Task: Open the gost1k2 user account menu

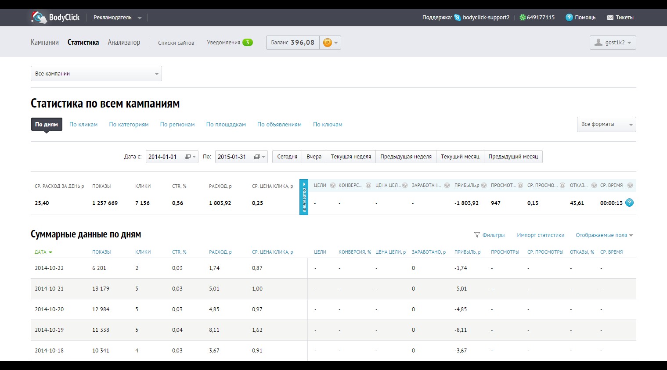Action: pos(613,43)
